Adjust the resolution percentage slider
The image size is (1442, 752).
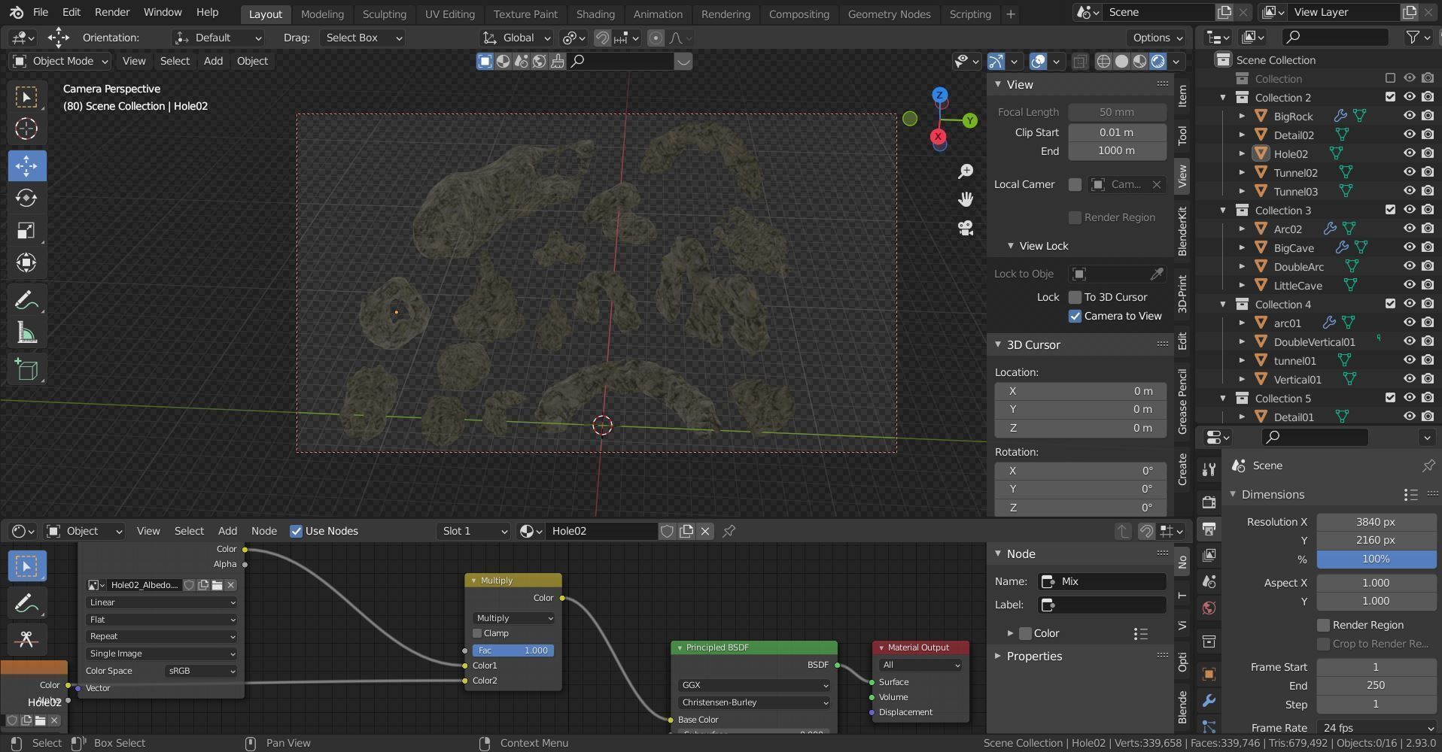coord(1376,559)
